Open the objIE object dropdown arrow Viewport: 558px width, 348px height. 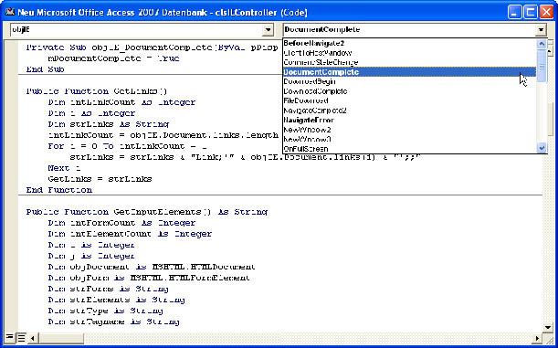tap(268, 30)
